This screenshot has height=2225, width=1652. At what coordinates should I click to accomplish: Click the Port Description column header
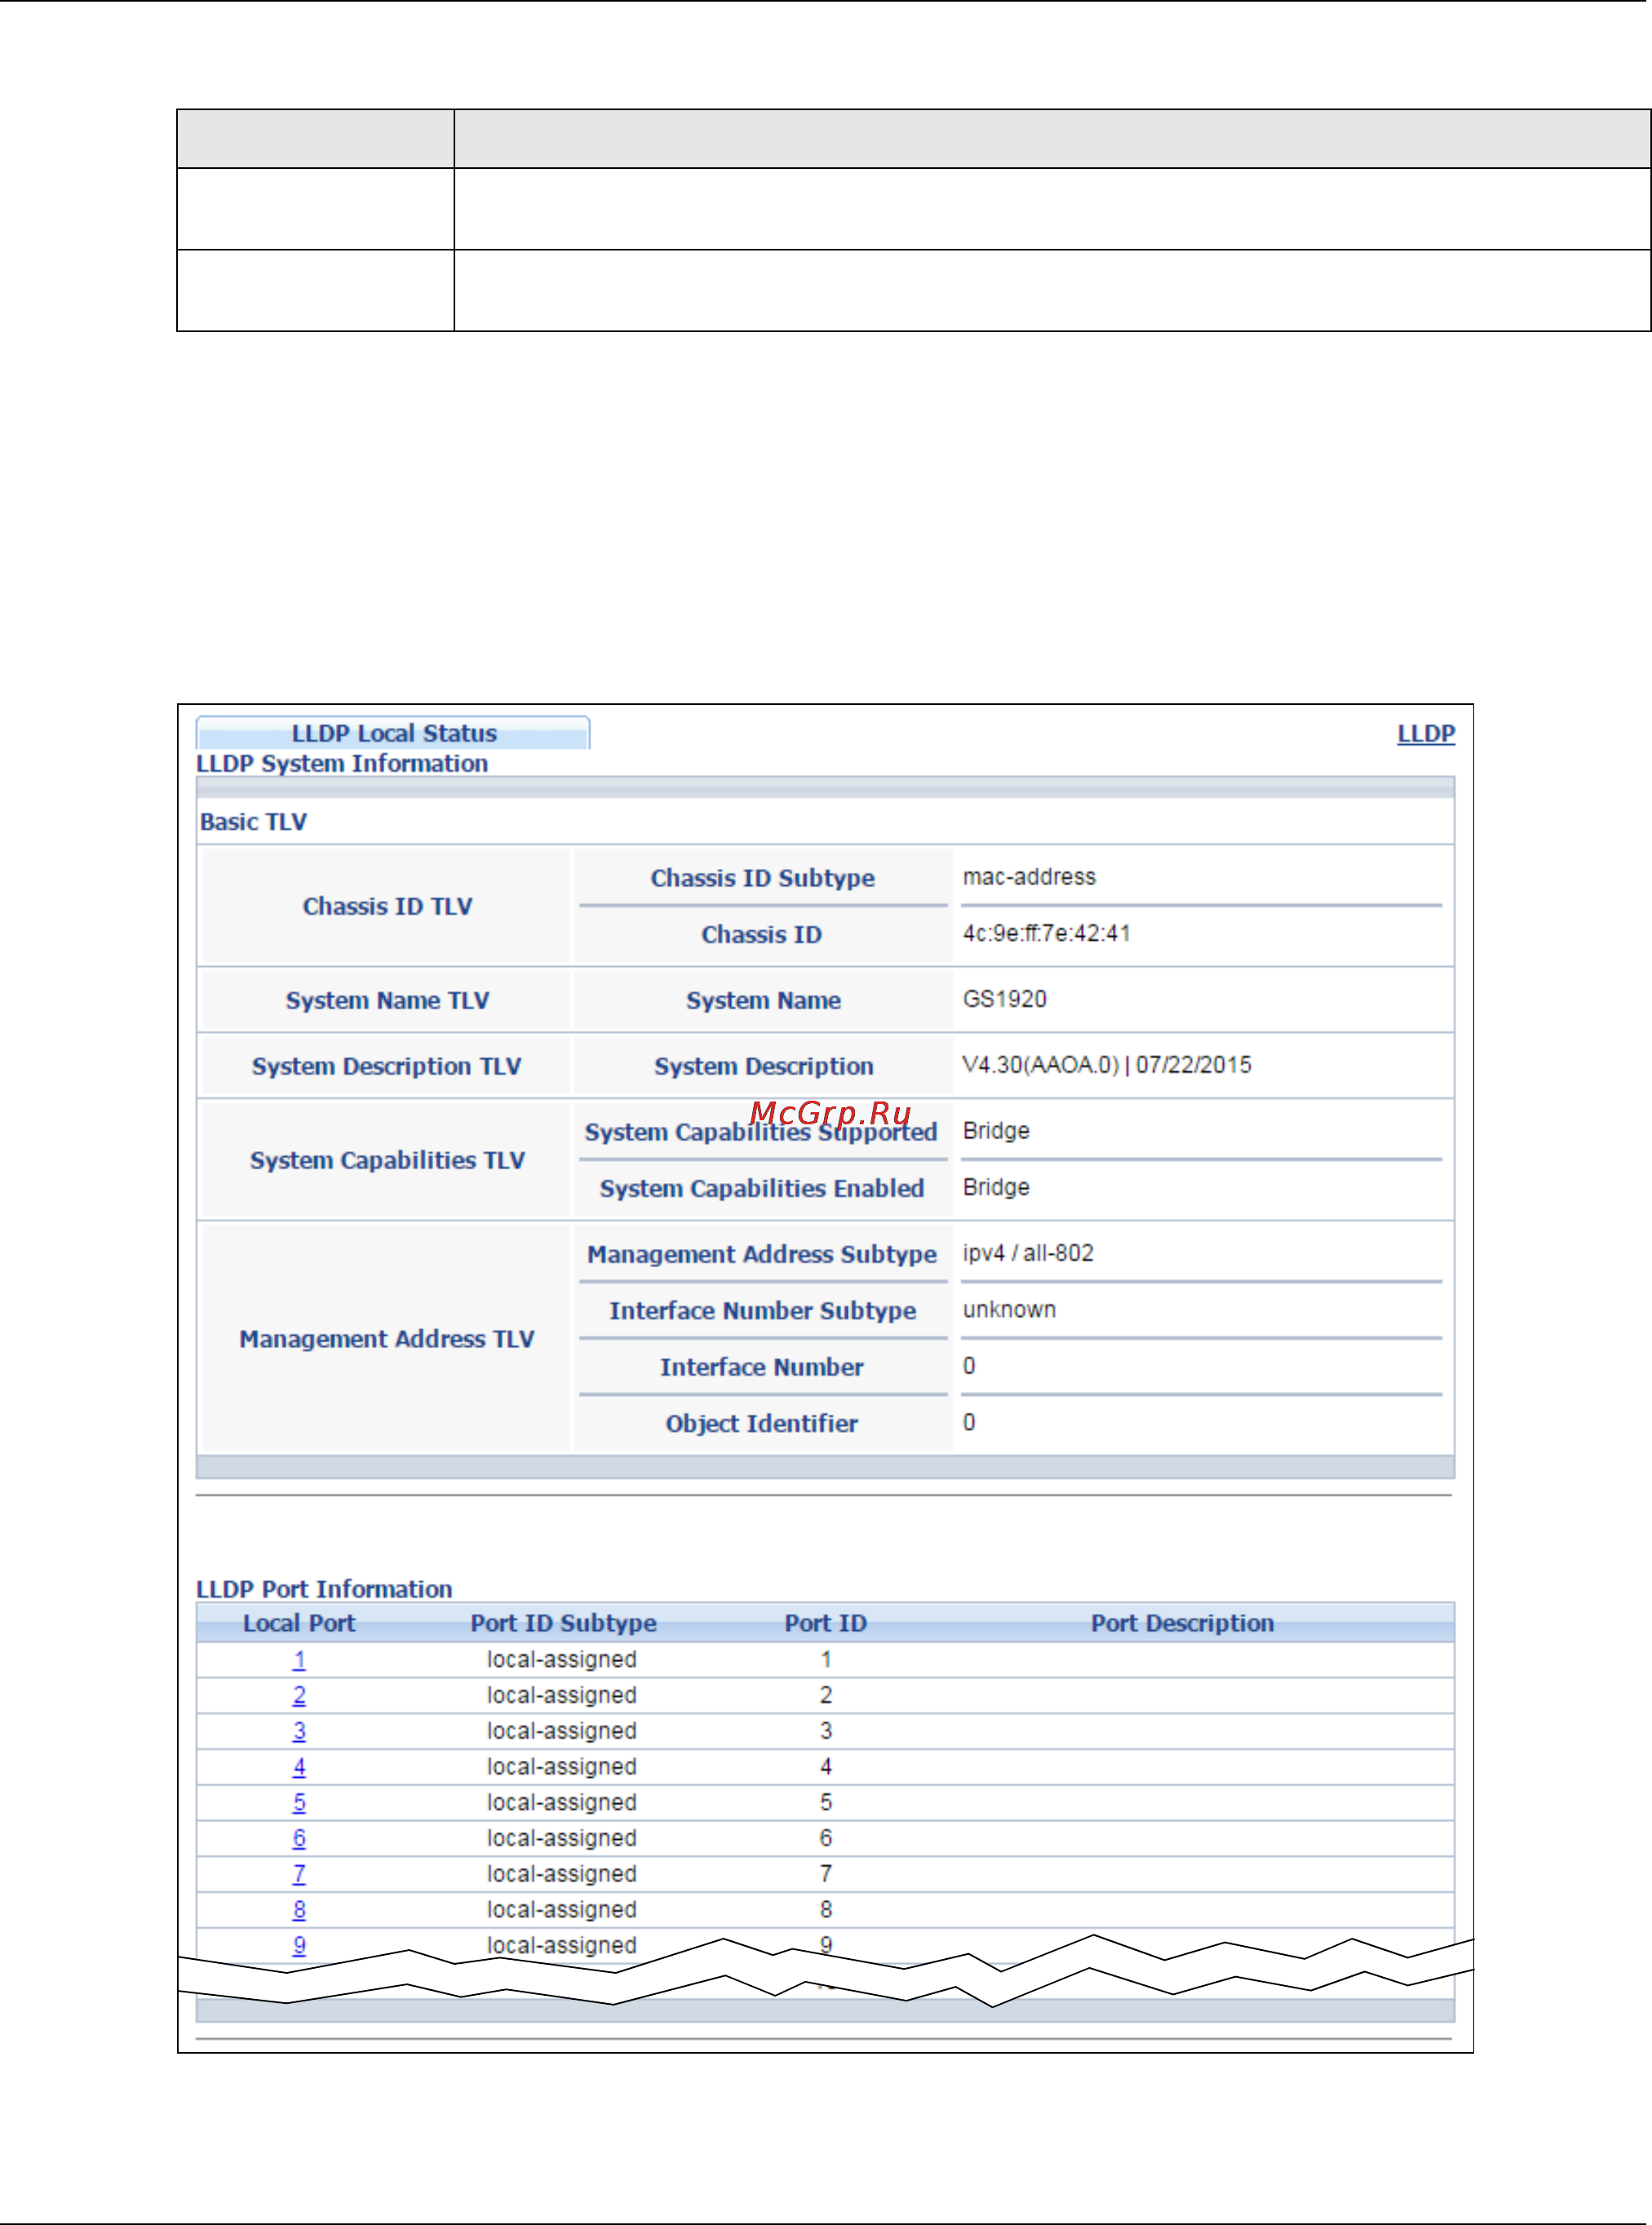(x=1182, y=1623)
